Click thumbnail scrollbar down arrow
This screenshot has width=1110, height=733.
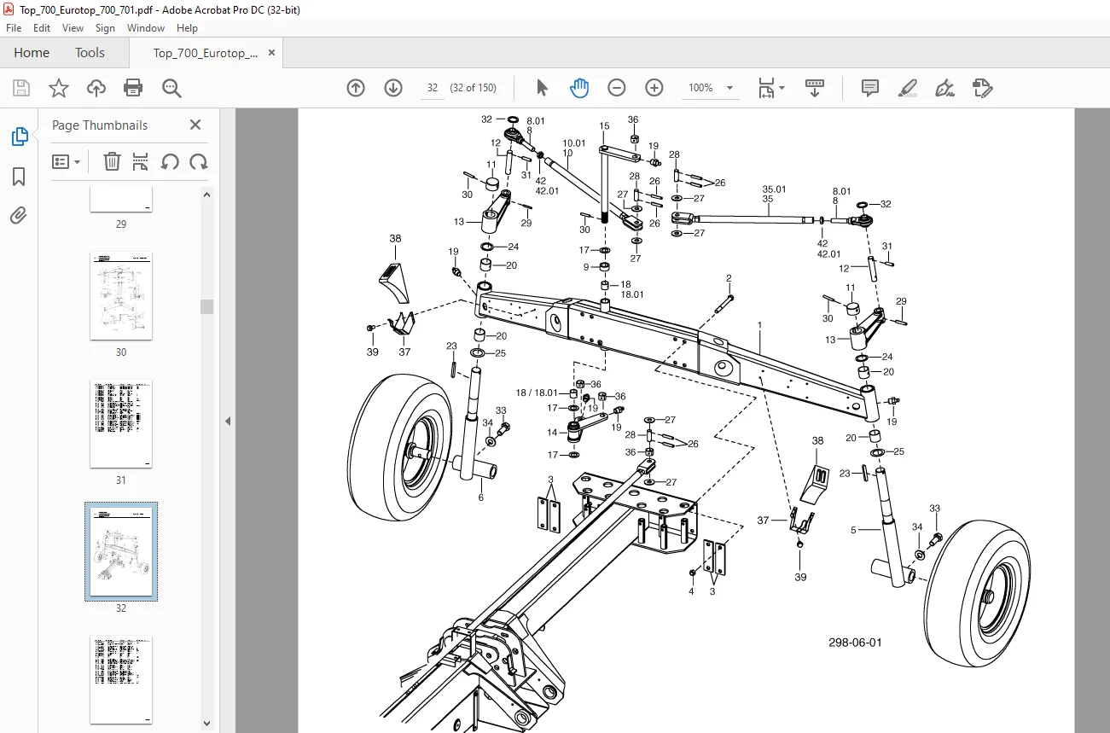pos(206,724)
